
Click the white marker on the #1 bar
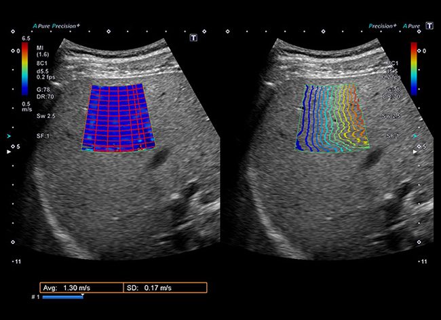(x=82, y=296)
